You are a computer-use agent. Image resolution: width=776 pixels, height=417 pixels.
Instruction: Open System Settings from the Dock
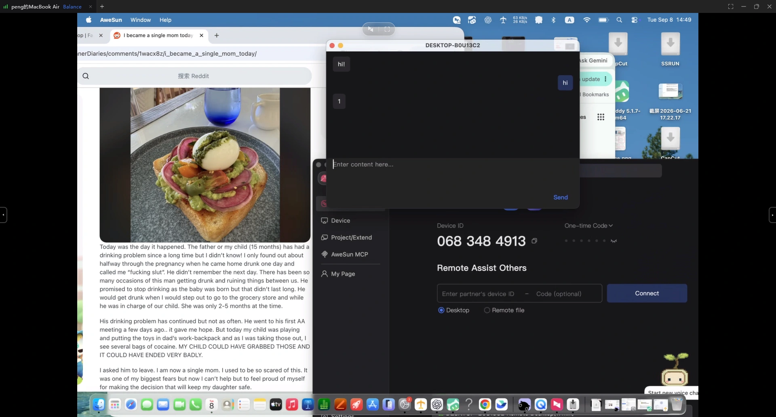tap(405, 404)
